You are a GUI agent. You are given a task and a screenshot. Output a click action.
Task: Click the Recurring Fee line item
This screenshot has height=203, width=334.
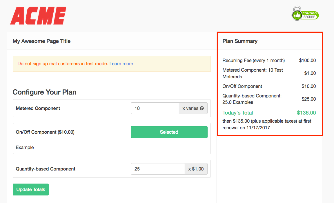[x=253, y=61]
